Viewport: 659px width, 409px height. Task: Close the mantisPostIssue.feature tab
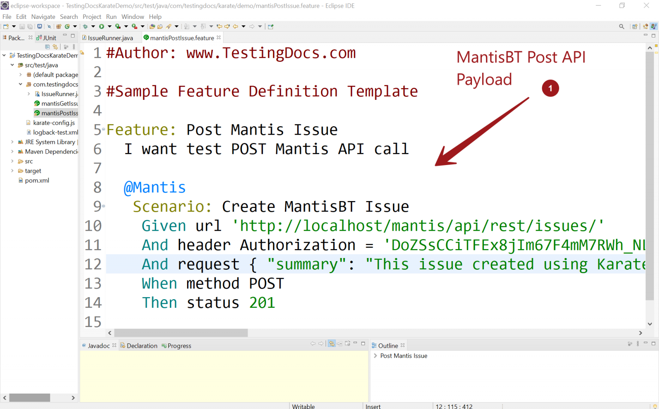[x=219, y=38]
